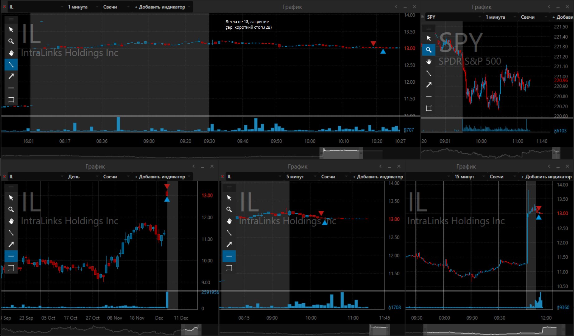Select trend line tool in SPY chart
This screenshot has height=336, width=574.
429,73
